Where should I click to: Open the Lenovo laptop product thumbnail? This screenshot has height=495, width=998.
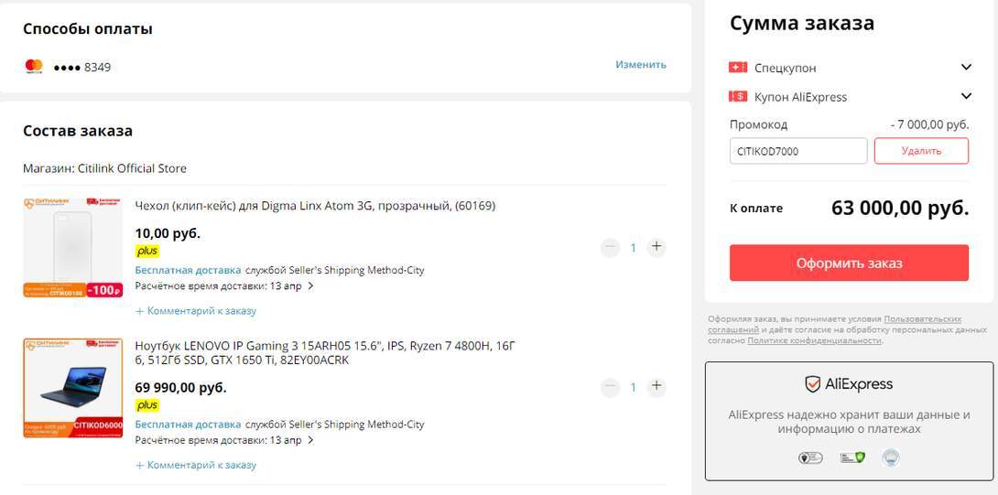pos(73,388)
